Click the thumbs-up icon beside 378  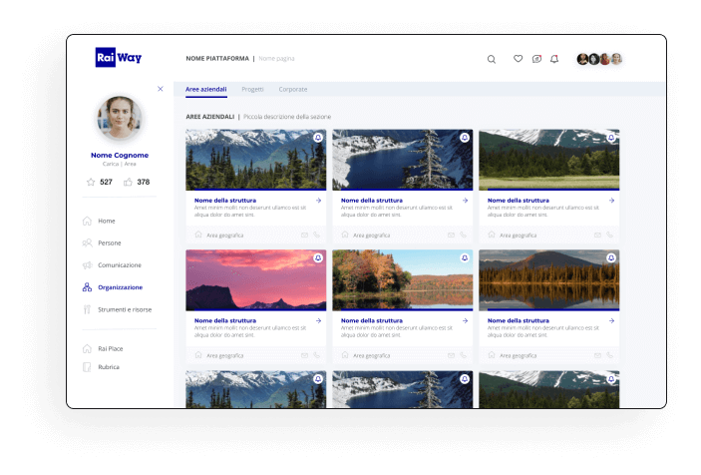(x=128, y=182)
